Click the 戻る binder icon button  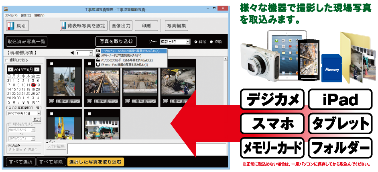click(11, 26)
